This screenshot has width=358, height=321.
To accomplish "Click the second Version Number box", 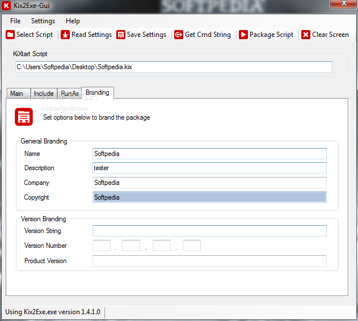I will (131, 246).
